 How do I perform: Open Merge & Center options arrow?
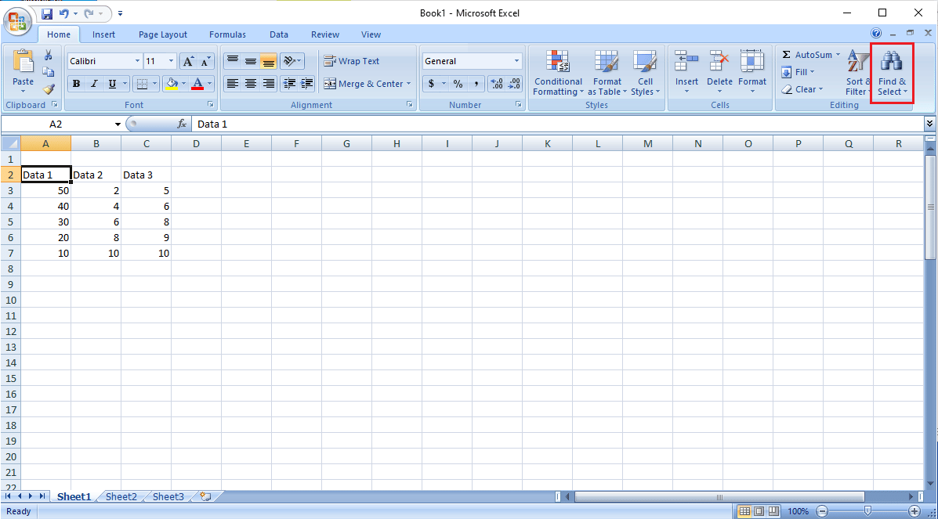[409, 84]
